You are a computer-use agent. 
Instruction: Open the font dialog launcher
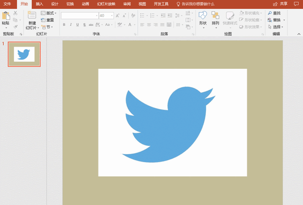pyautogui.click(x=135, y=34)
